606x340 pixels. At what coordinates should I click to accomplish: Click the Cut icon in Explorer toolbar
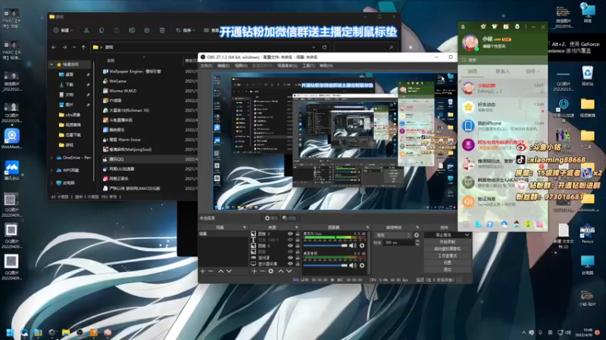pyautogui.click(x=86, y=30)
